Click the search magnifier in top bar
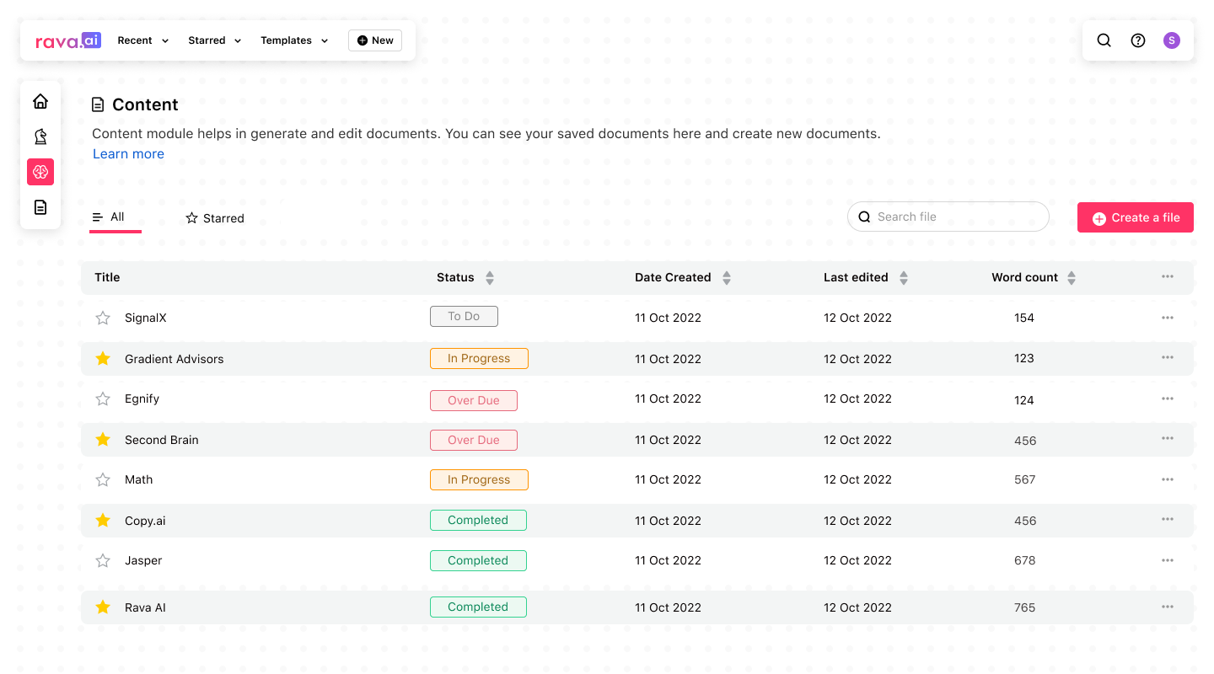1214x674 pixels. tap(1104, 40)
